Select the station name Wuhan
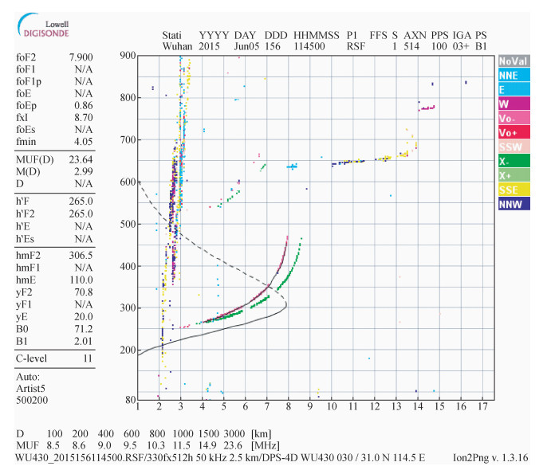 pyautogui.click(x=177, y=47)
